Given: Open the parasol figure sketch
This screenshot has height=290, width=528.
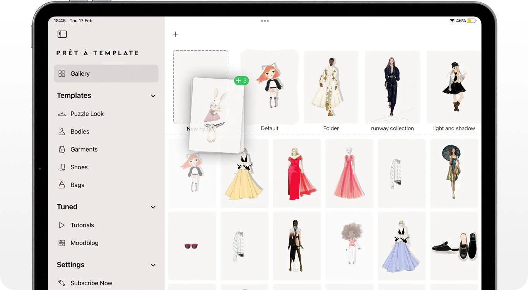Looking at the screenshot, I should 454,174.
